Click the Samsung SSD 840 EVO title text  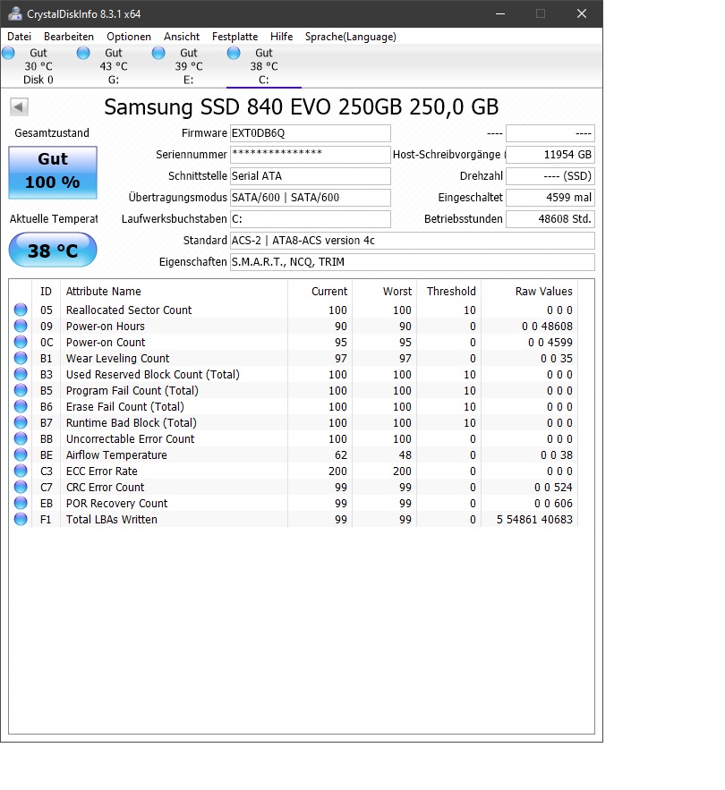(x=302, y=106)
